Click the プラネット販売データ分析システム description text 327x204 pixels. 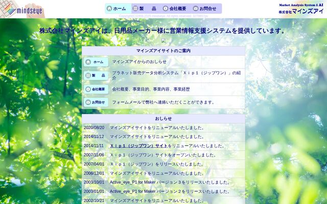[x=176, y=75]
